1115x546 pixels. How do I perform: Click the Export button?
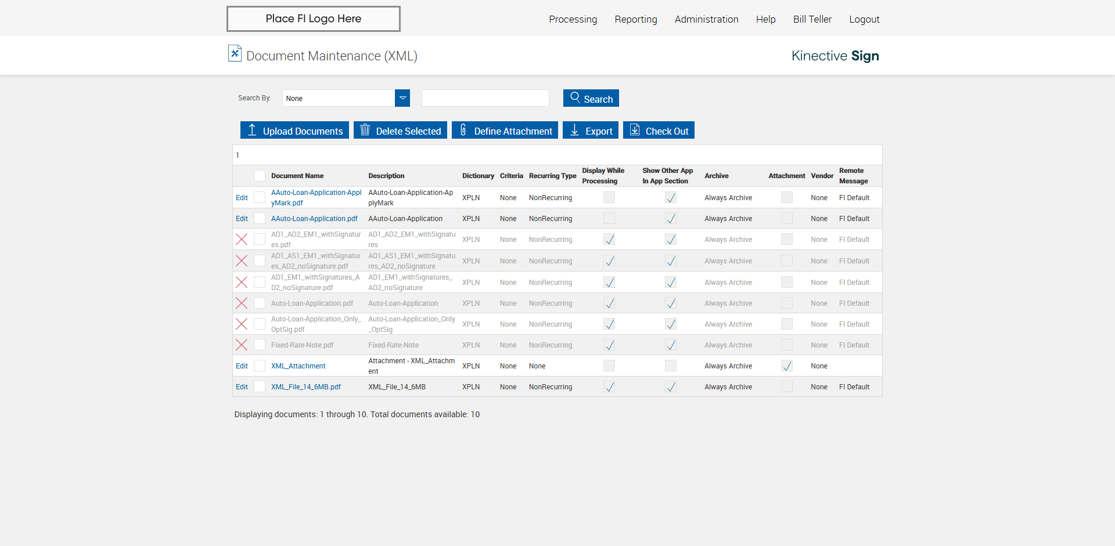[591, 131]
